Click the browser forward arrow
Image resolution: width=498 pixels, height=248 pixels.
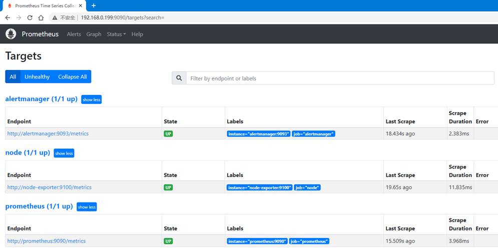tap(19, 18)
